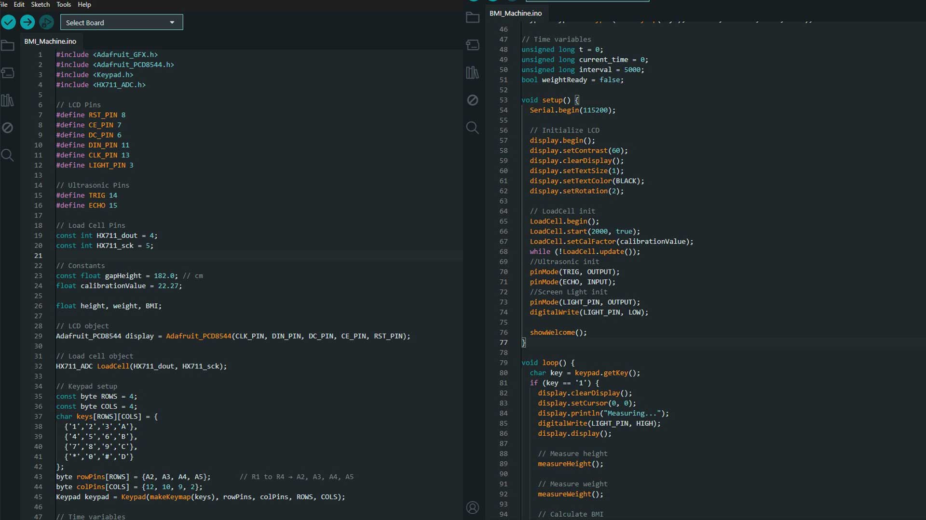
Task: Click 'float calibrationValue = 22.27;' line
Action: [x=119, y=286]
